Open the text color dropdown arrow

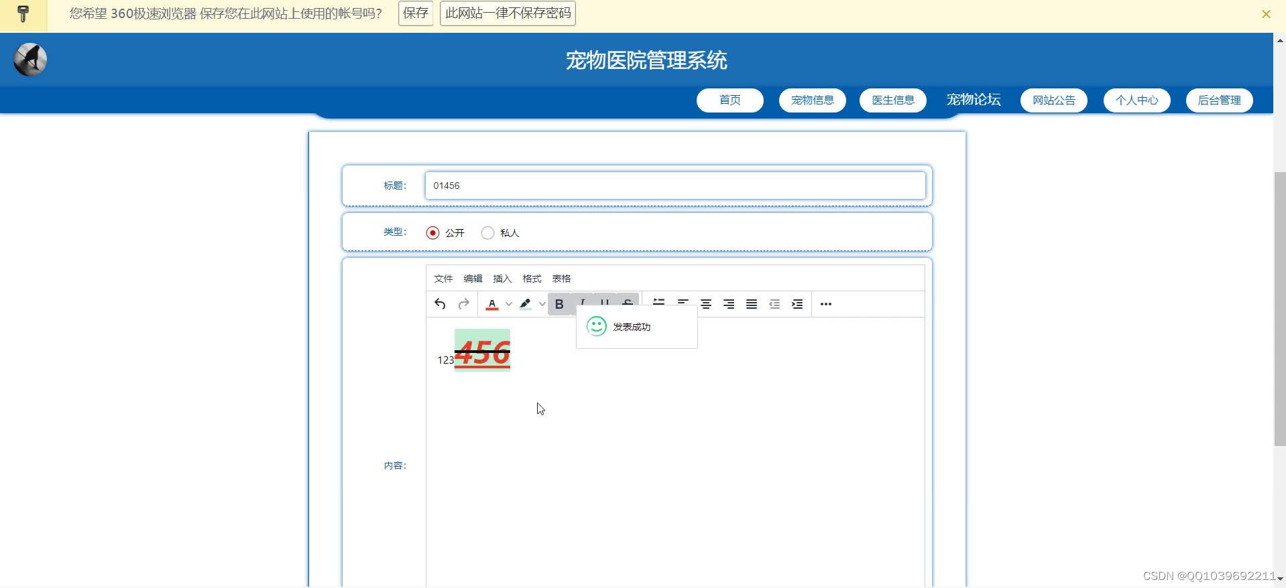pyautogui.click(x=509, y=304)
